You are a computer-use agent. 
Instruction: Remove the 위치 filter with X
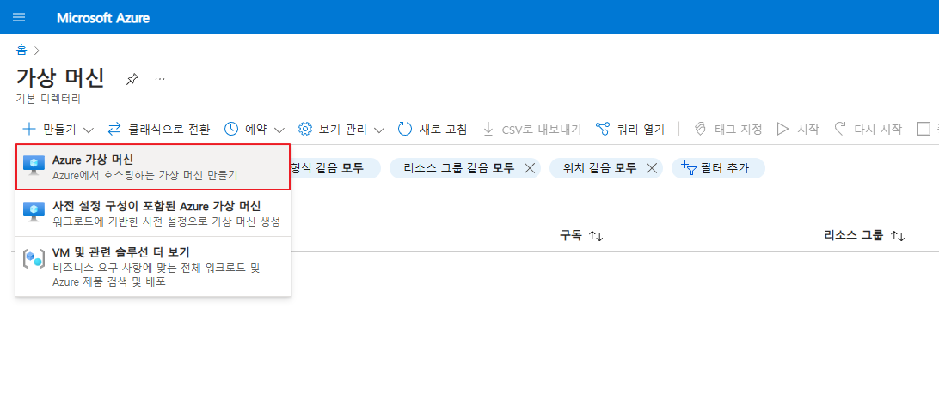652,168
